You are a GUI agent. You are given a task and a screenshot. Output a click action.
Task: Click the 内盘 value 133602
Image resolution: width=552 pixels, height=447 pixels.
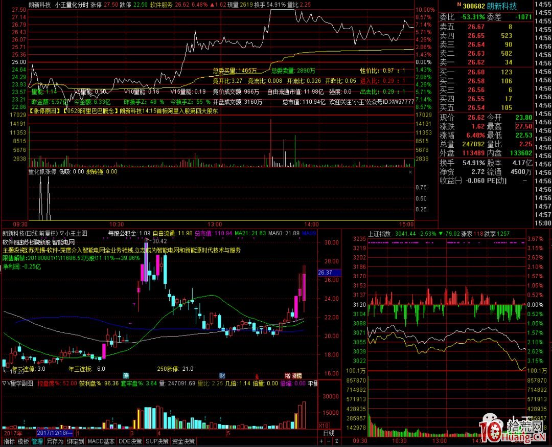pyautogui.click(x=521, y=153)
